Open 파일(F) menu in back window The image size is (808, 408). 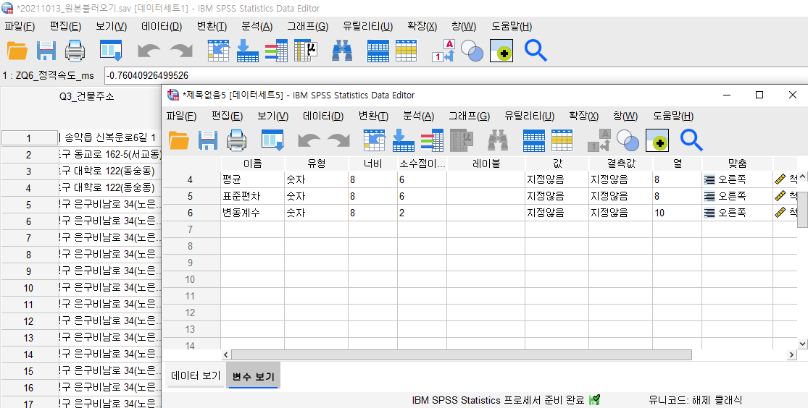coord(20,26)
